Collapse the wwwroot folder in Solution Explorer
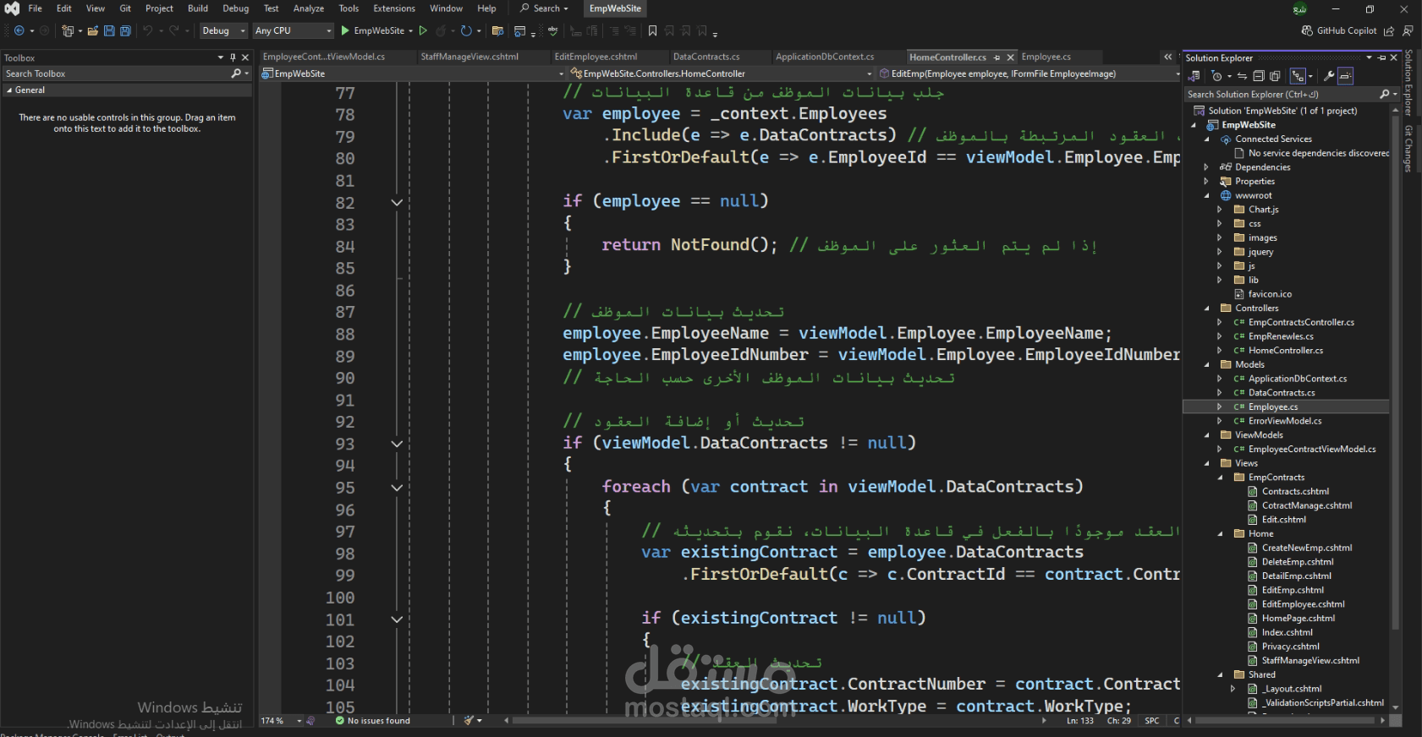This screenshot has width=1422, height=737. tap(1207, 196)
